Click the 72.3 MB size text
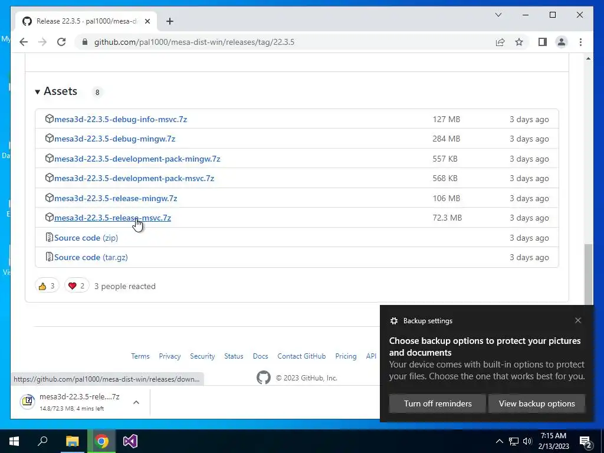The width and height of the screenshot is (604, 453). (447, 218)
